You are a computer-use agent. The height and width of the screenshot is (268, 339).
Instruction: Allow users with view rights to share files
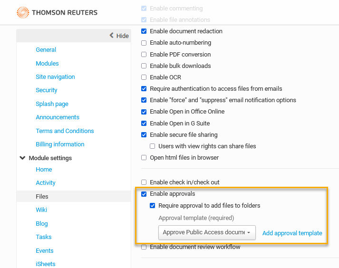[x=153, y=146]
